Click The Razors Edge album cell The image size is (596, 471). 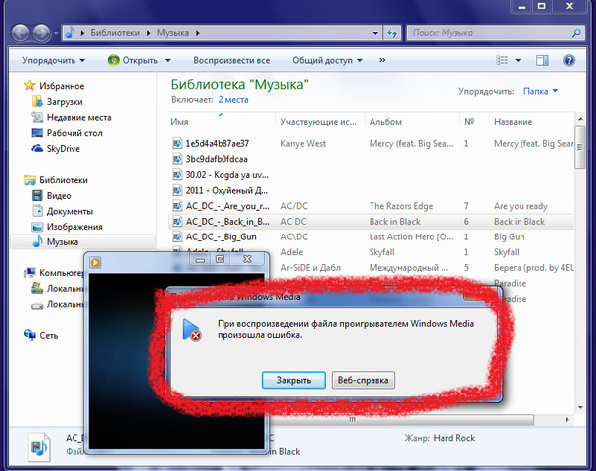[x=401, y=206]
